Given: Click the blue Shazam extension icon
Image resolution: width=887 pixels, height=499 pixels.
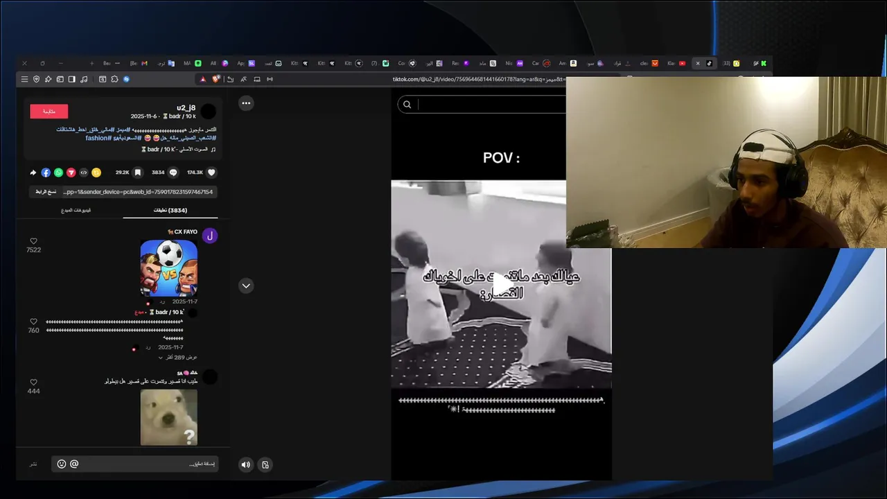Looking at the screenshot, I should point(126,79).
